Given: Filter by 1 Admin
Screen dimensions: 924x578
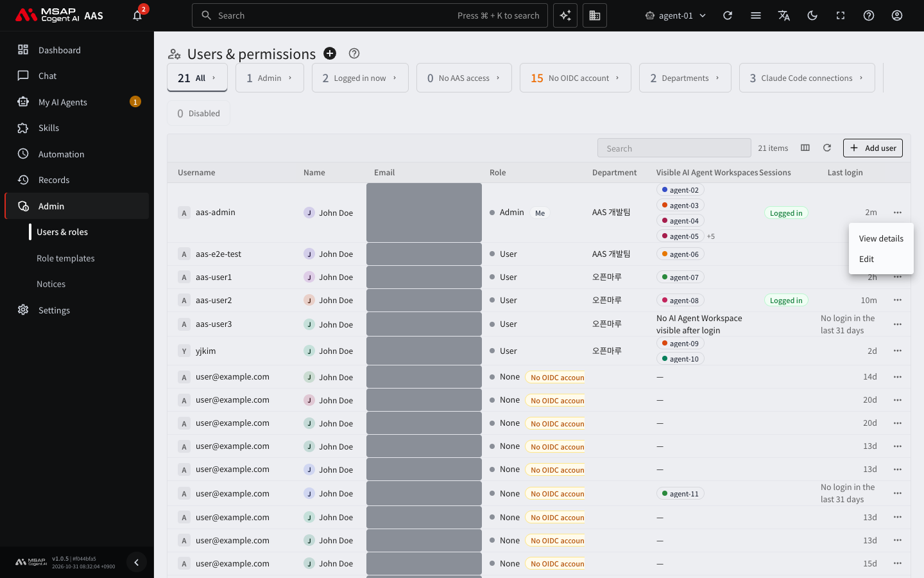Looking at the screenshot, I should [269, 78].
